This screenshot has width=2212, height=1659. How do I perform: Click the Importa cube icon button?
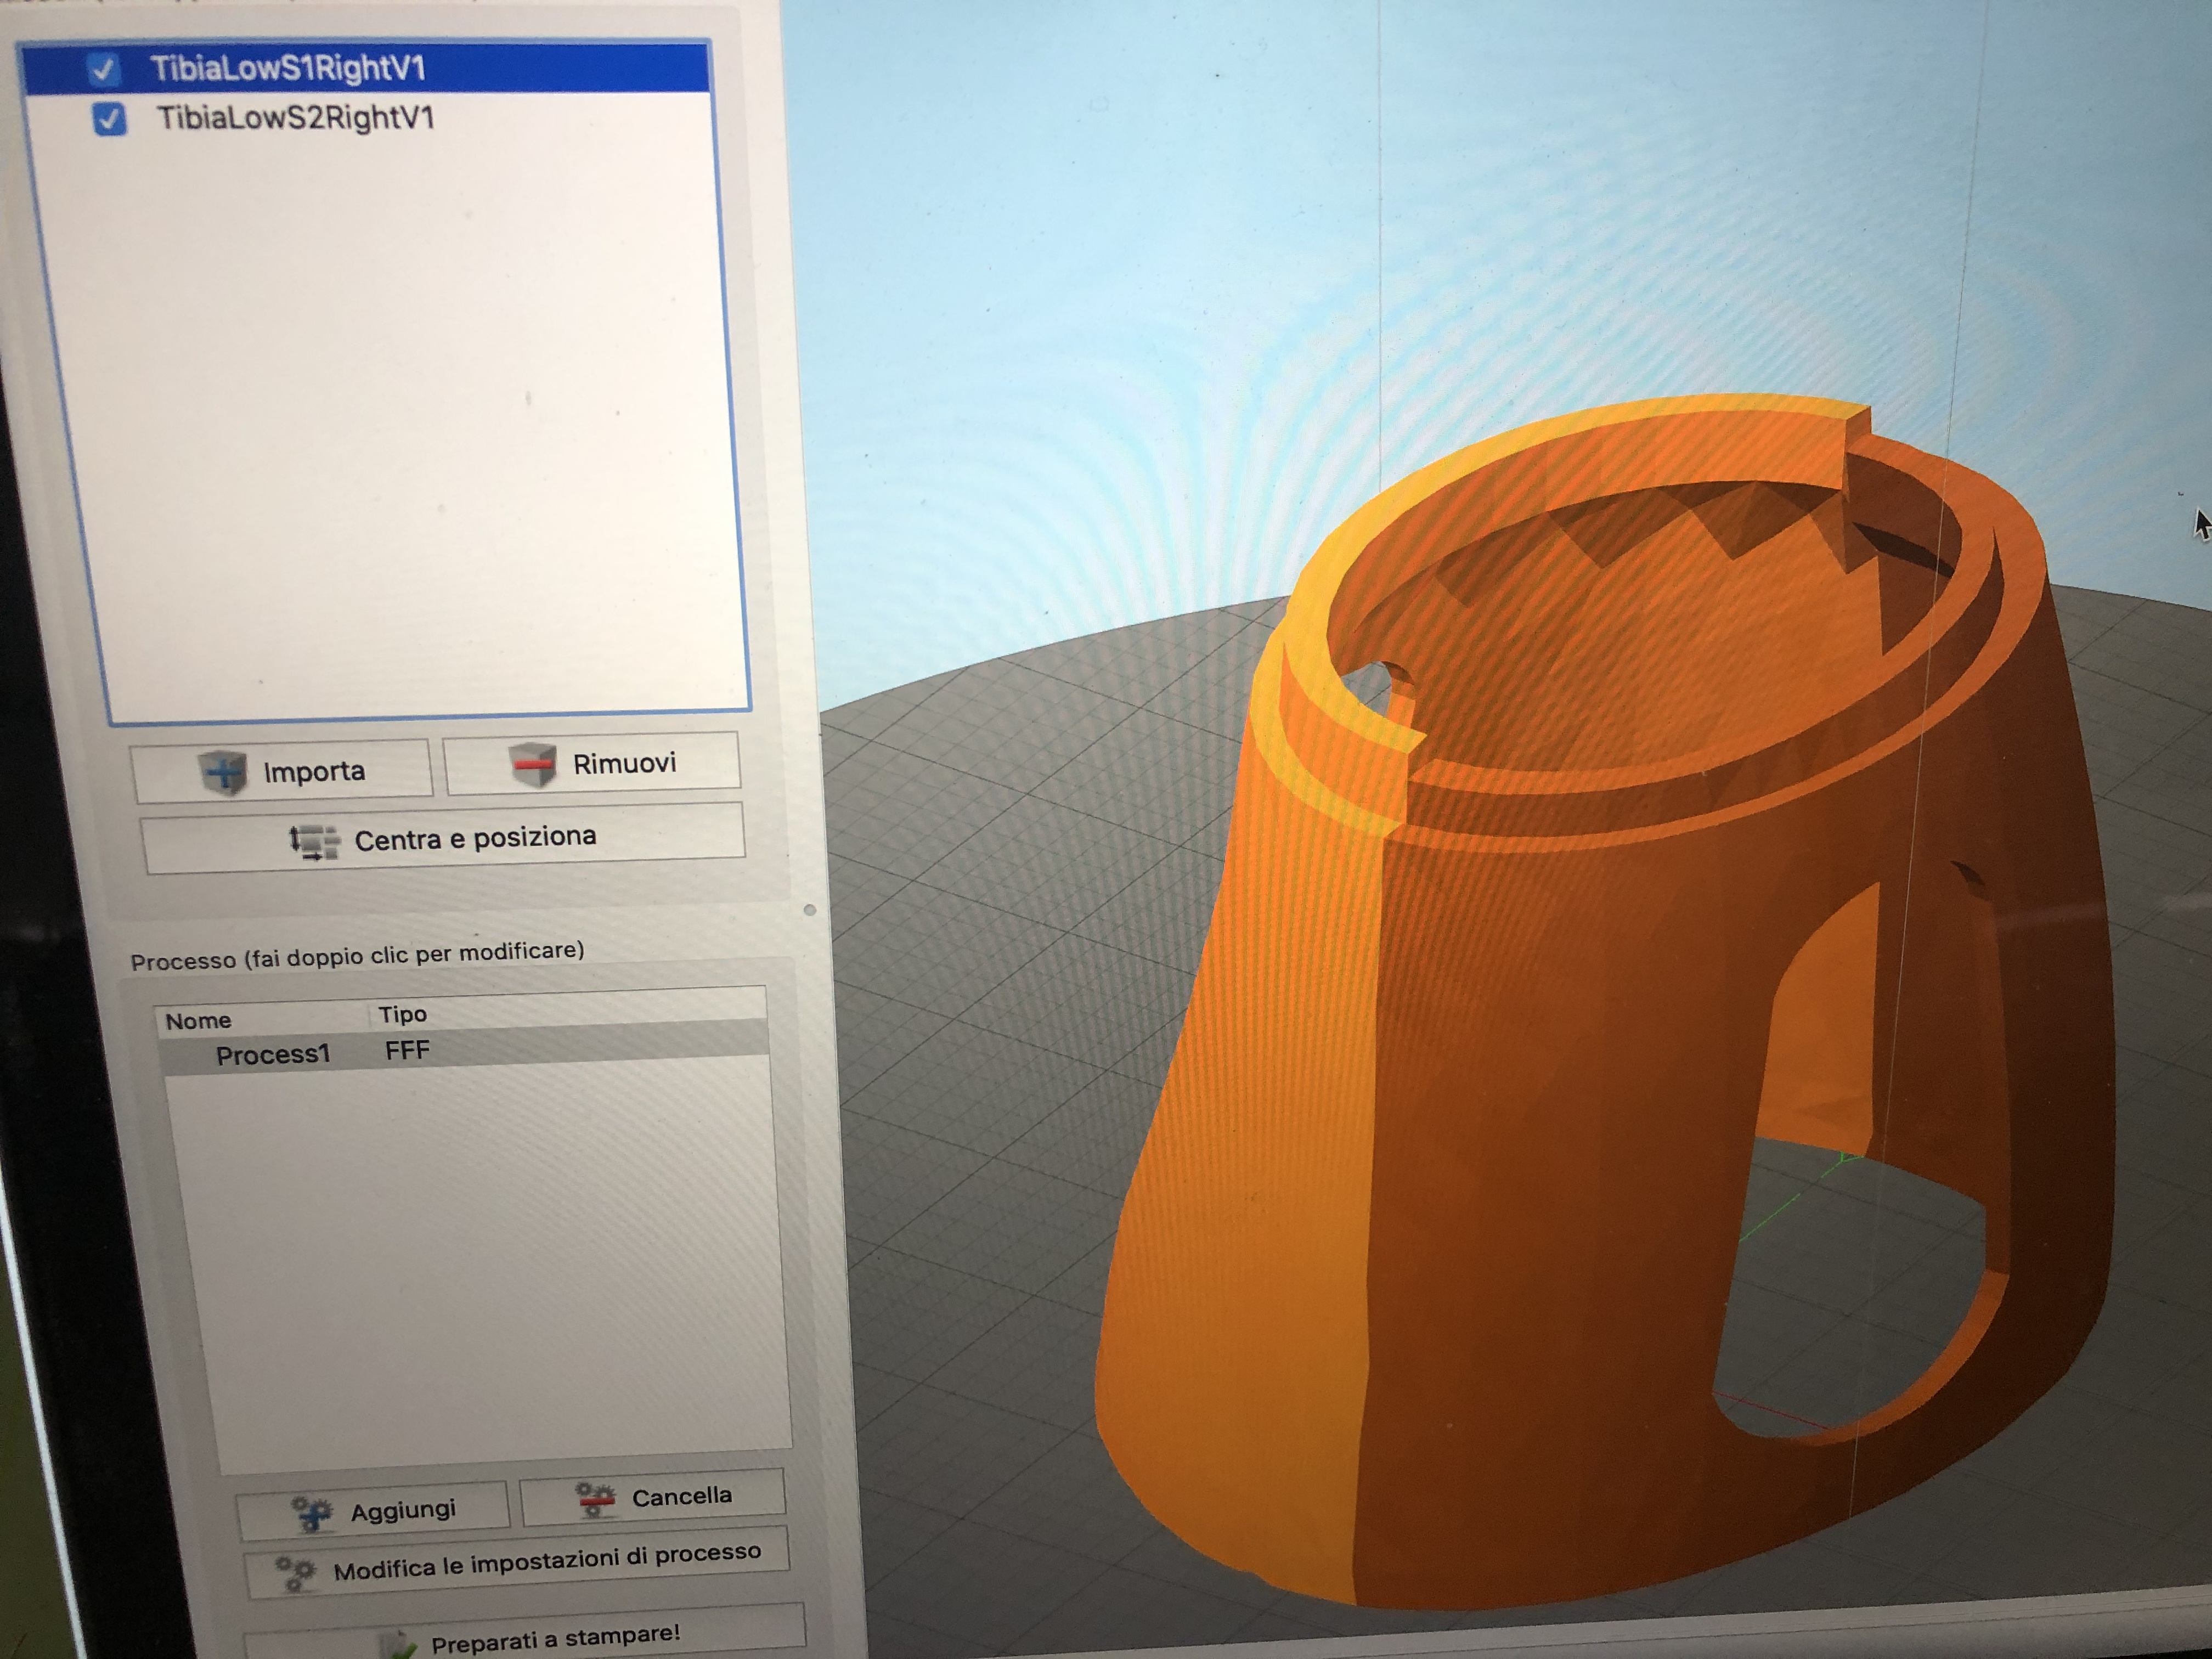(x=223, y=771)
